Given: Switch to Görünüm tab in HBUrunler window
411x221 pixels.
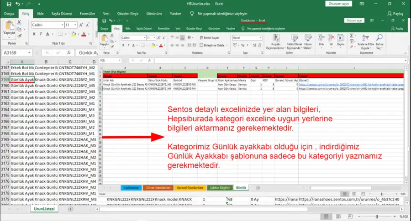Looking at the screenshot, I should (x=154, y=14).
